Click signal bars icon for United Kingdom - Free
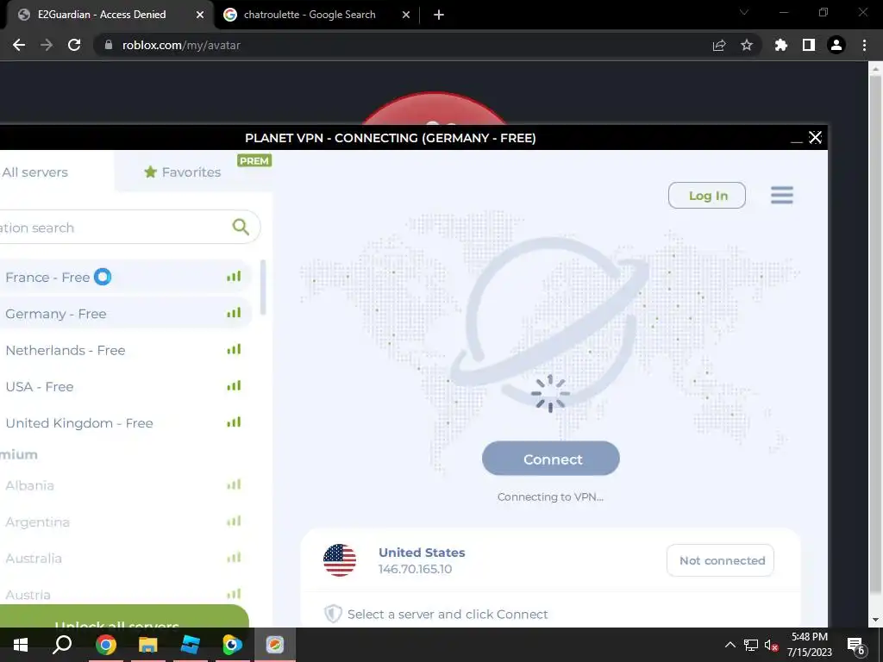 (234, 422)
